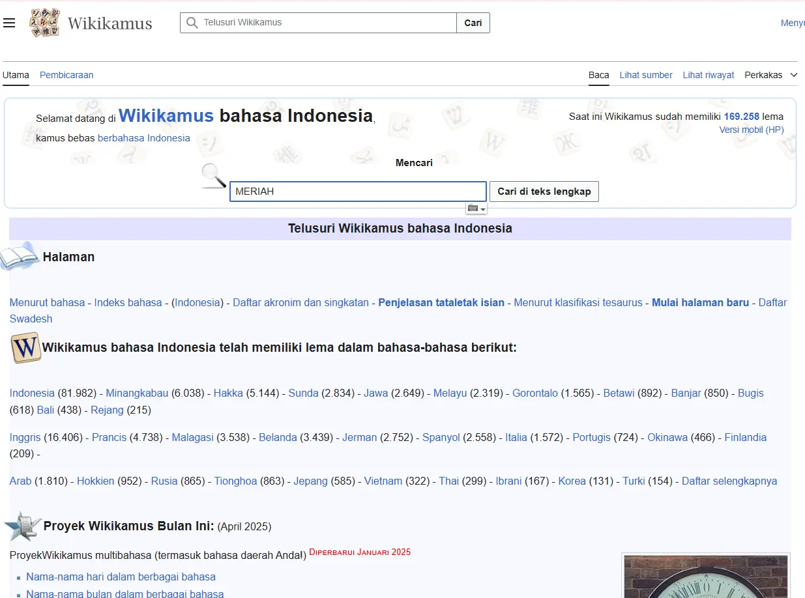Click the Cari di teks lengkap button
805x598 pixels.
544,191
